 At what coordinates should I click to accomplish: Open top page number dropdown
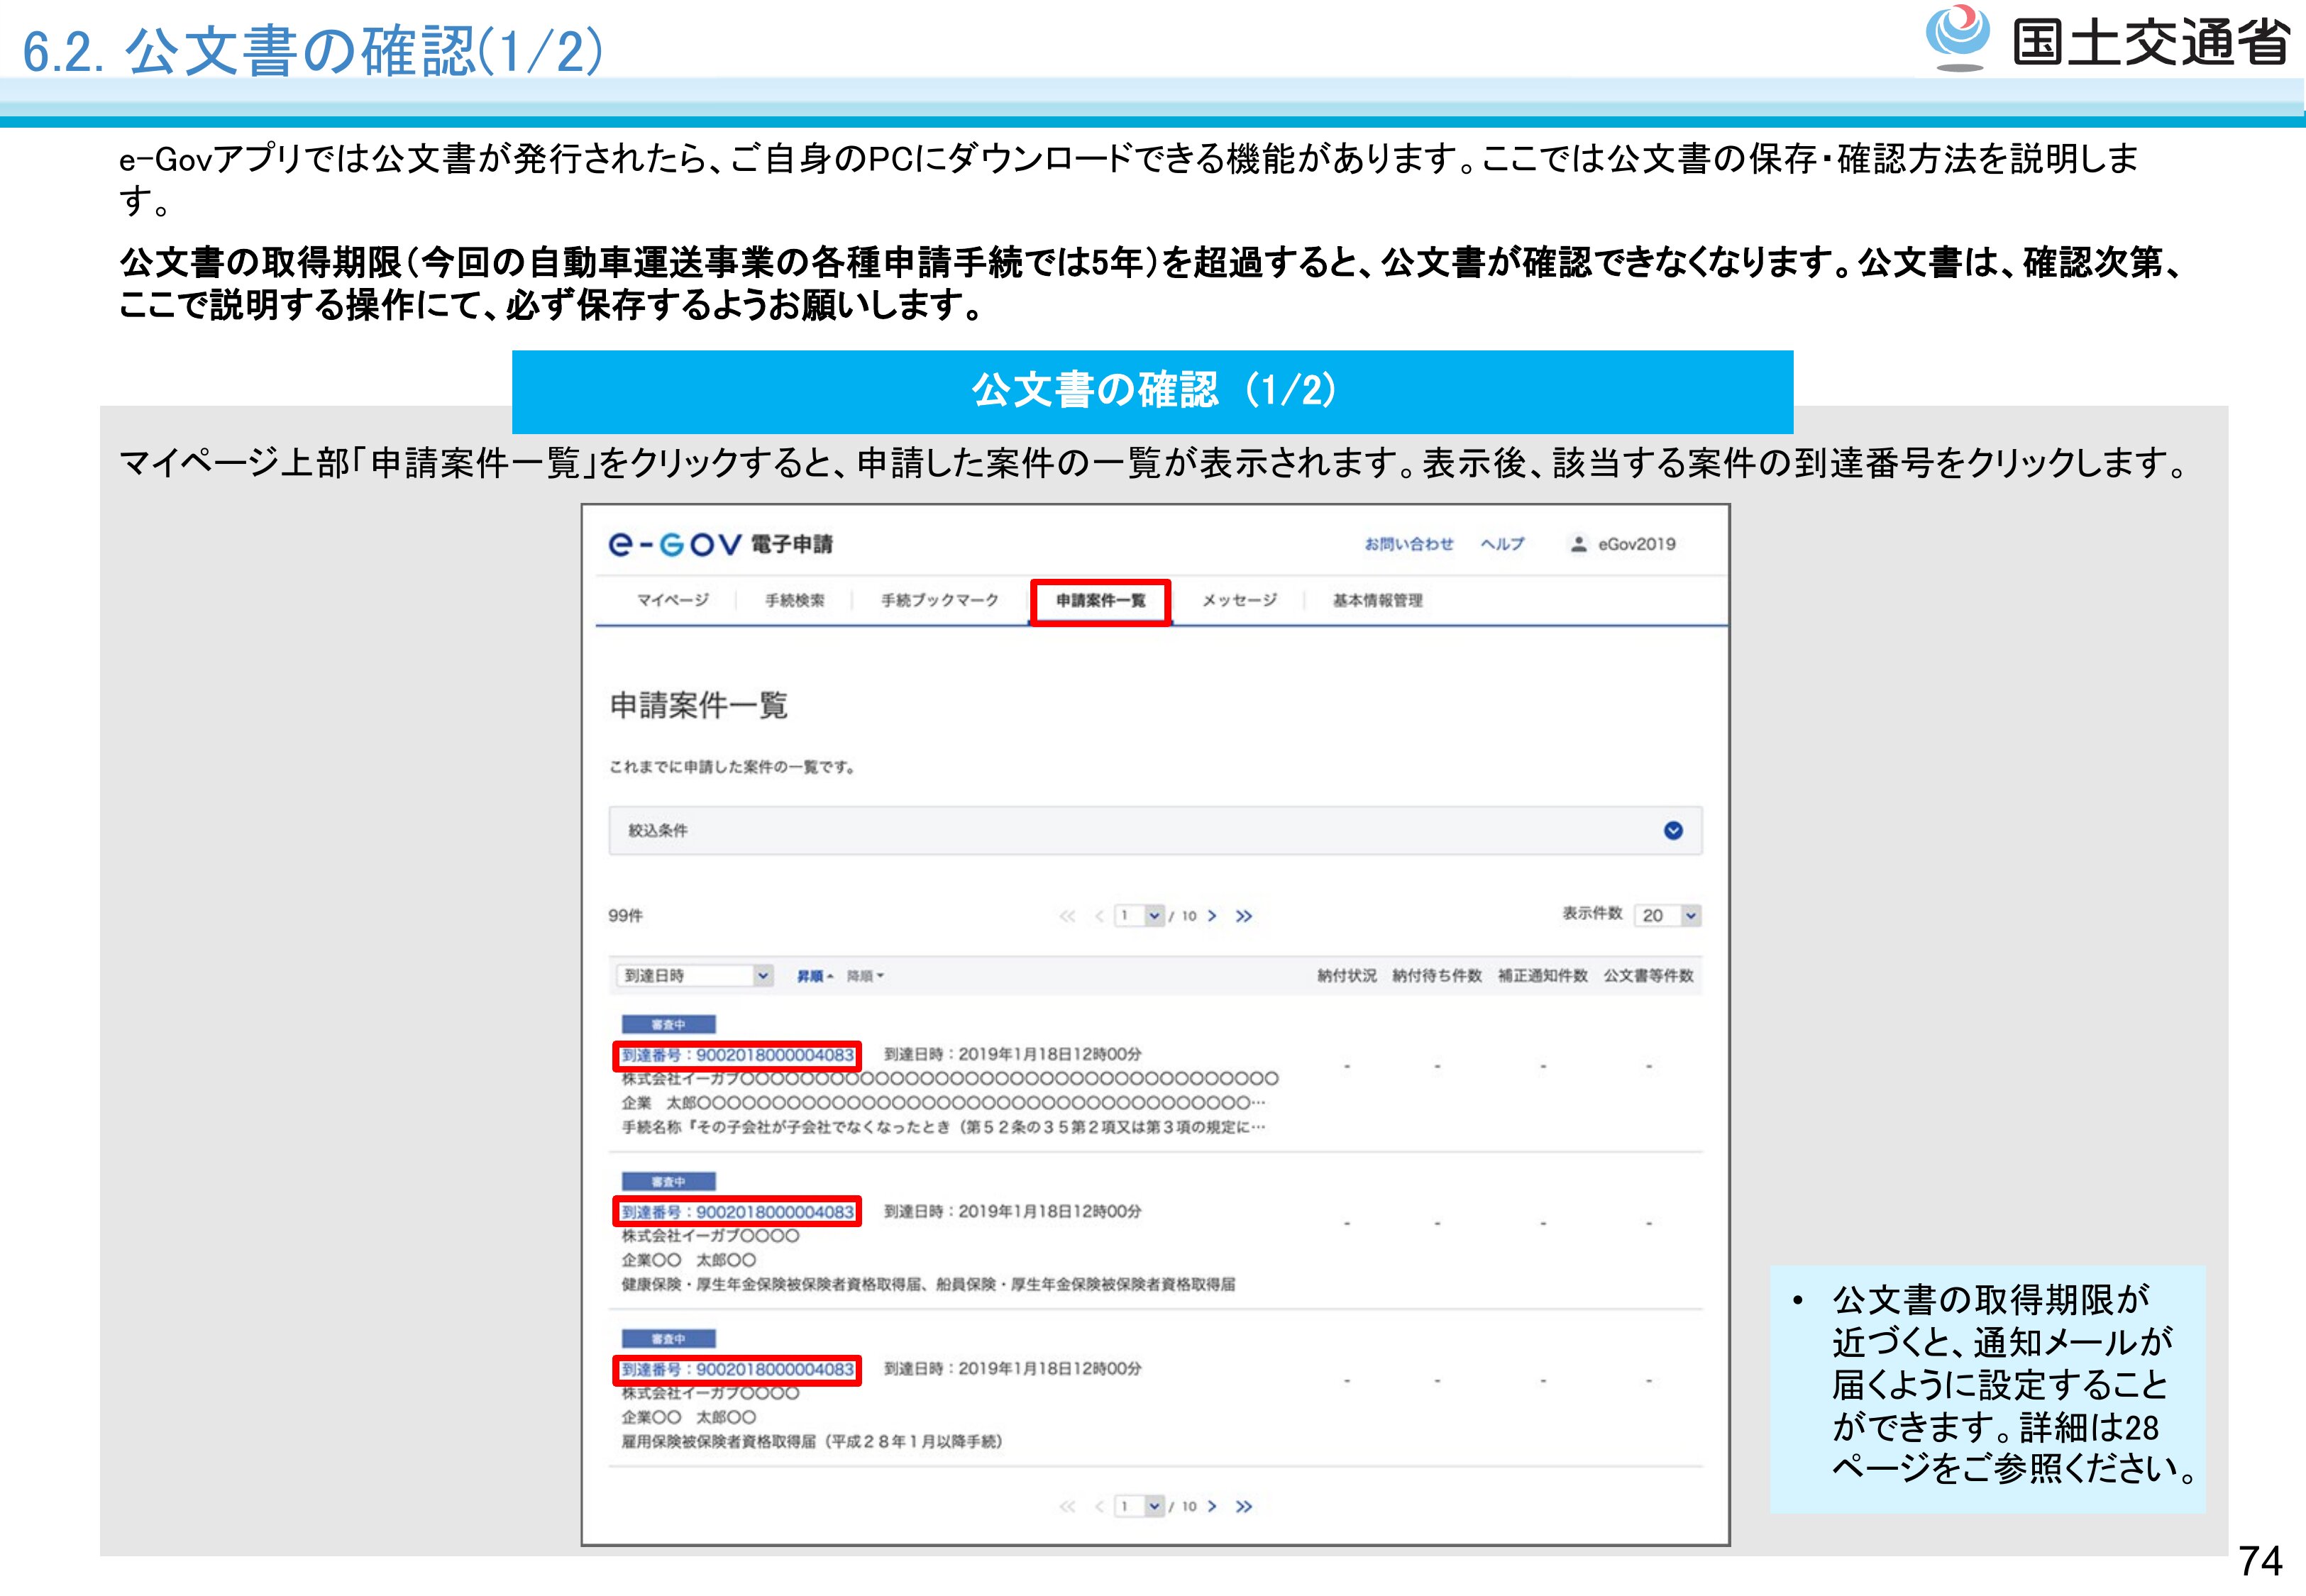[1154, 915]
